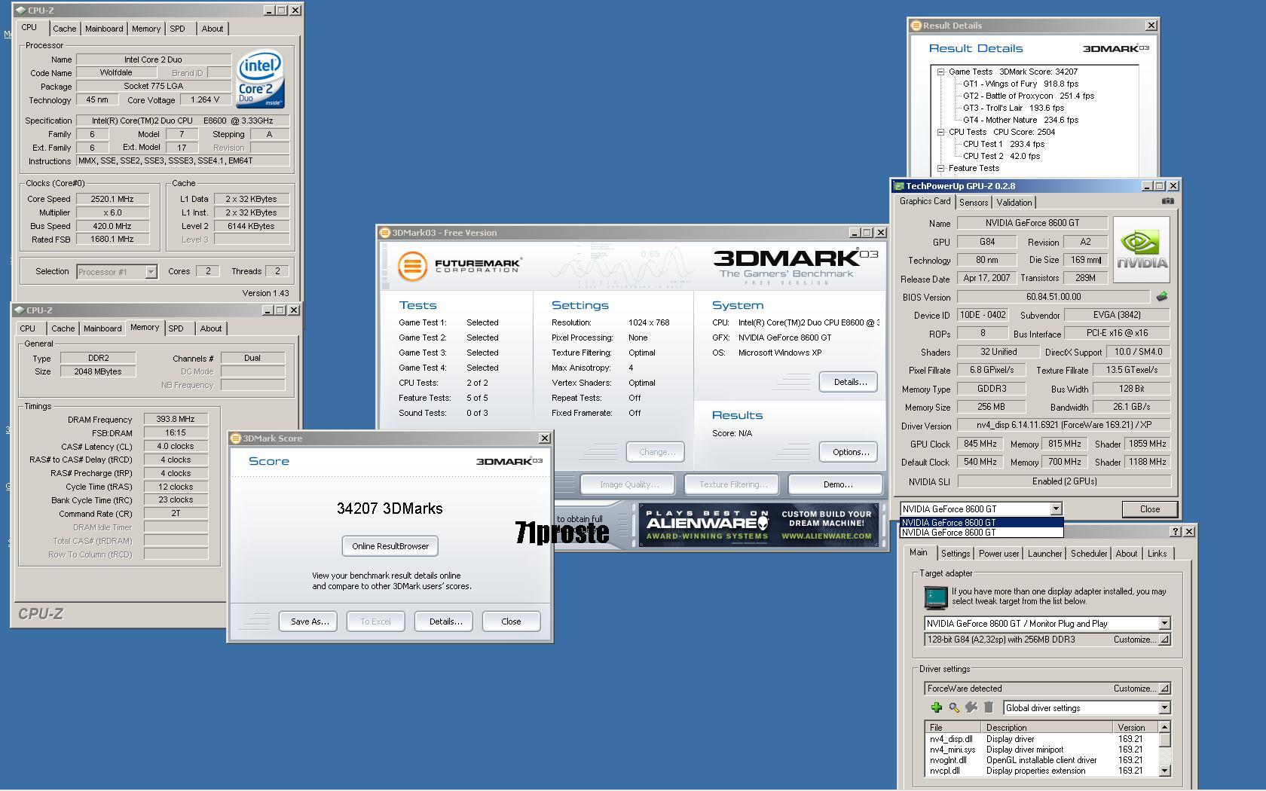The height and width of the screenshot is (791, 1266).
Task: Switch to the Validation tab in GPU-Z
Action: 1014,203
